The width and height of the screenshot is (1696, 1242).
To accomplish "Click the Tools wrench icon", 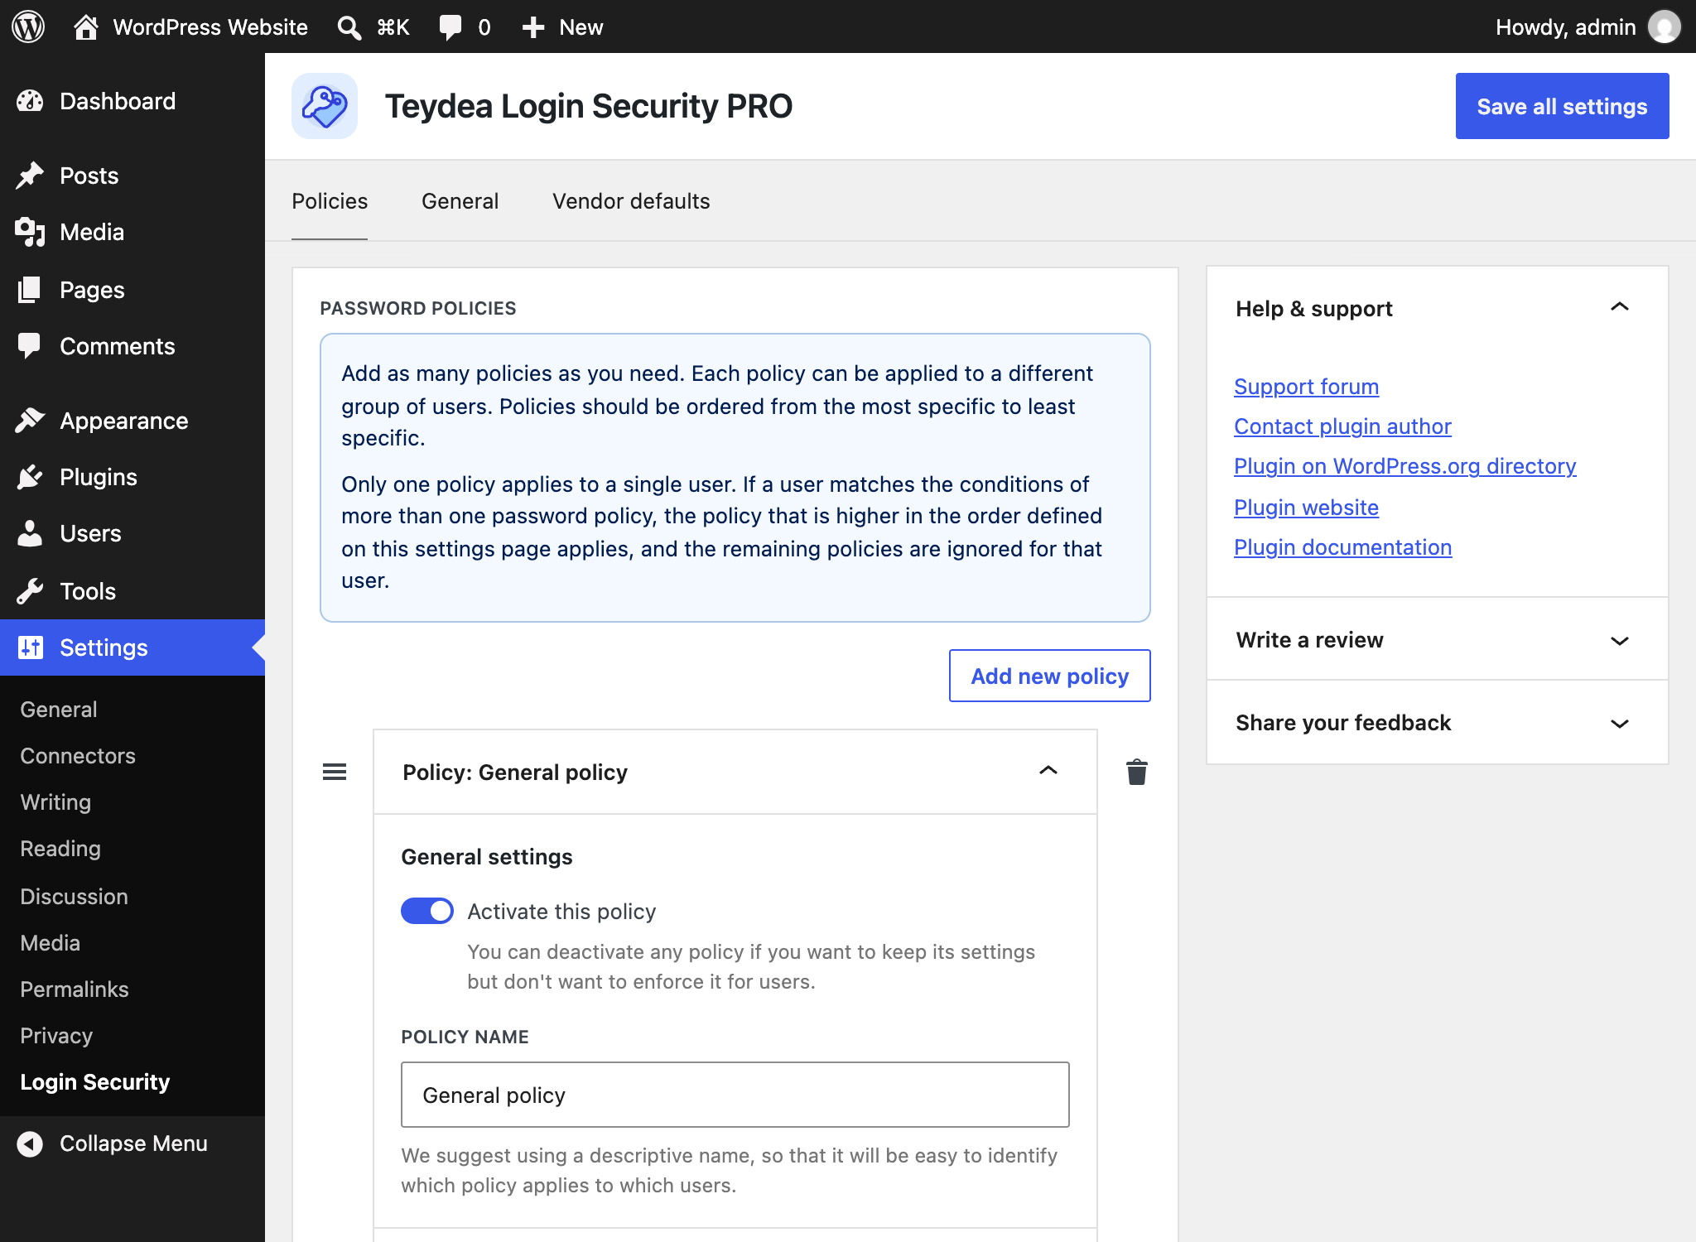I will point(30,591).
